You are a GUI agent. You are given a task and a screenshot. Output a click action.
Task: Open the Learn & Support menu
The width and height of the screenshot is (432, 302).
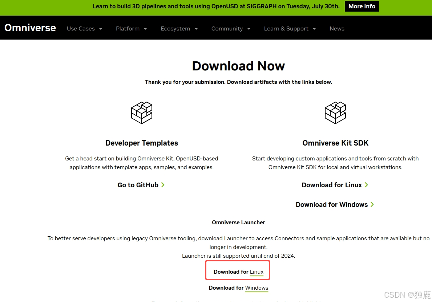point(286,29)
